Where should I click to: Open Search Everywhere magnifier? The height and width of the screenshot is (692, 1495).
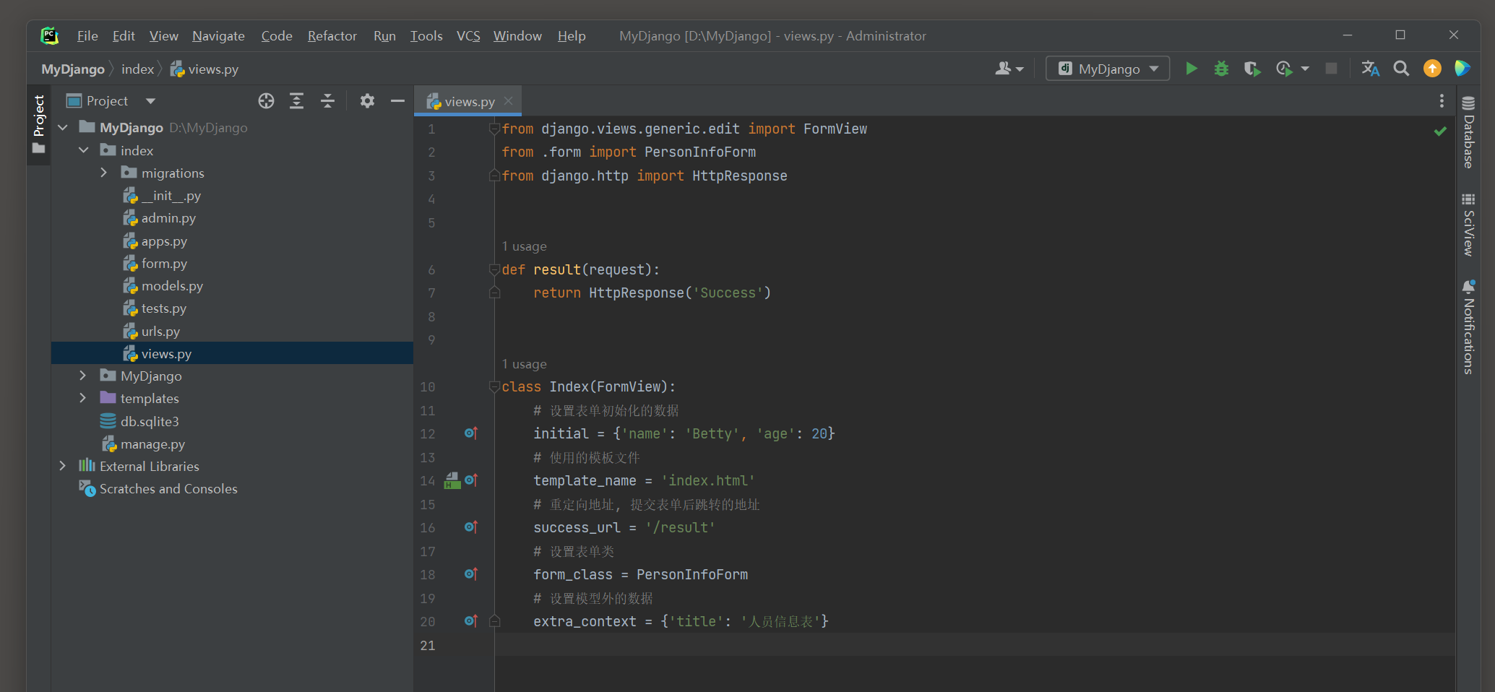click(x=1401, y=69)
